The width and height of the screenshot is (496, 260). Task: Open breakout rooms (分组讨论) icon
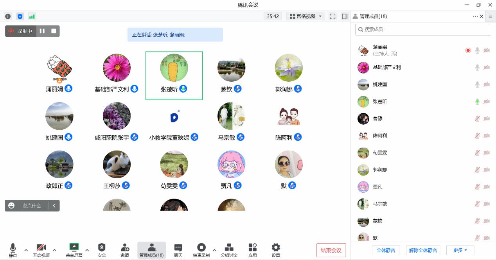(229, 247)
